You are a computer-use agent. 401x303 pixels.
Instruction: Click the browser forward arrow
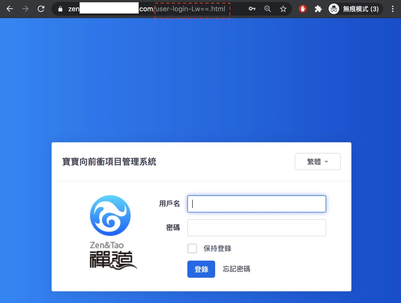pos(25,9)
